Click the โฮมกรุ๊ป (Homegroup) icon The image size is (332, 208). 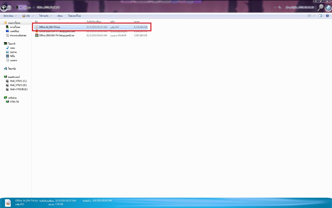(5, 69)
